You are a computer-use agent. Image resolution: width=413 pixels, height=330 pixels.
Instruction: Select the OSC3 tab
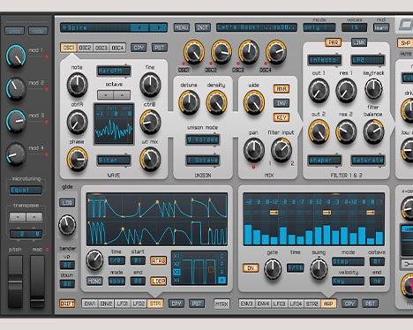(x=101, y=48)
